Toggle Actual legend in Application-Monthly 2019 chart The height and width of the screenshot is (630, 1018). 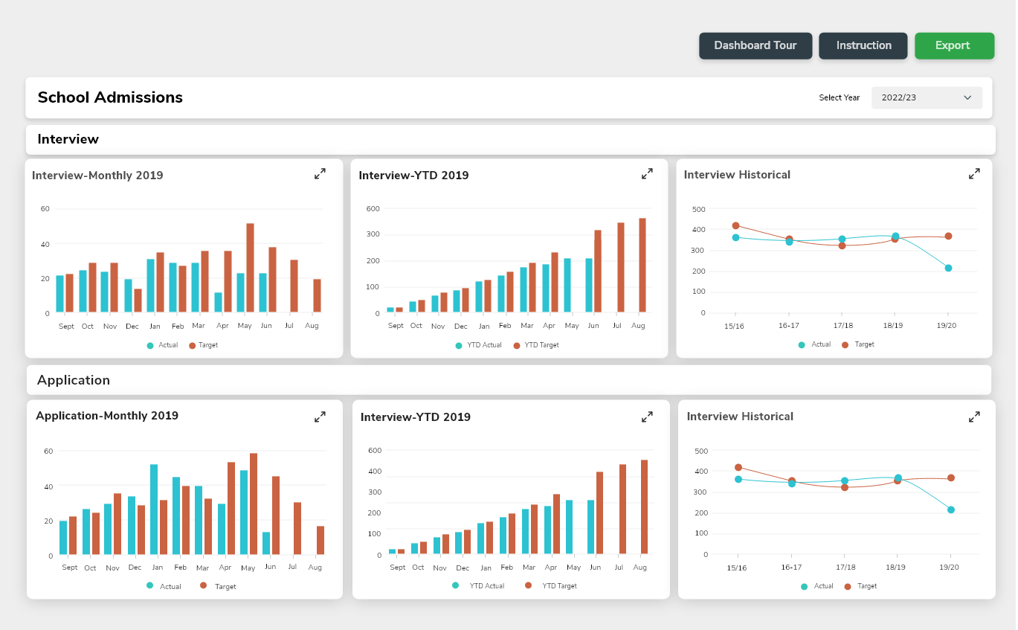tap(164, 586)
